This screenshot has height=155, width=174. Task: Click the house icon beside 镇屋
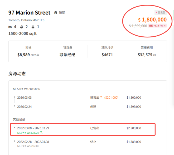[56, 13]
